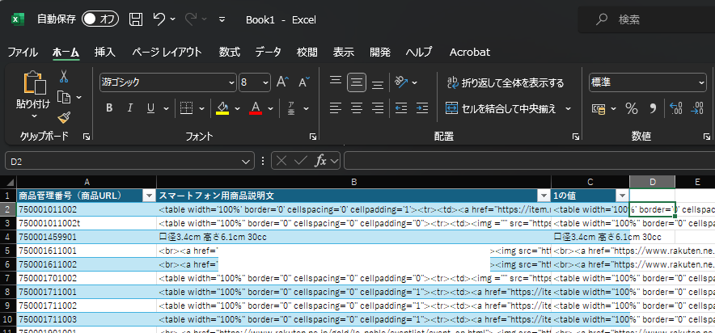Select cell containing 750001459901
The width and height of the screenshot is (715, 333).
[87, 237]
